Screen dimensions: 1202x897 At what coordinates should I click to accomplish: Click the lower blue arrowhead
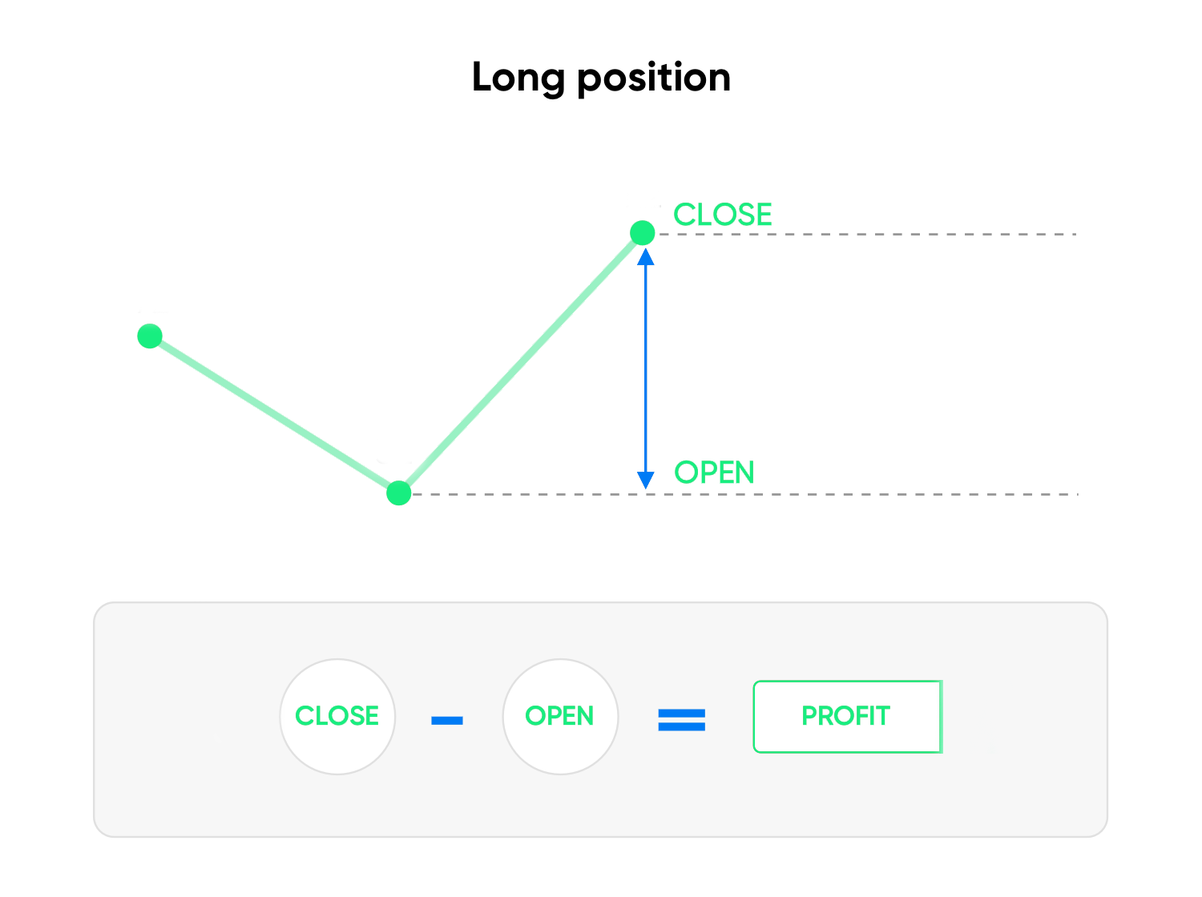[x=645, y=480]
